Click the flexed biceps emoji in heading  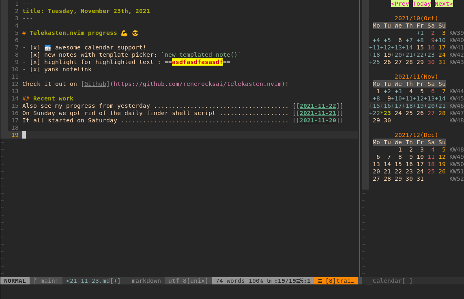pos(124,33)
